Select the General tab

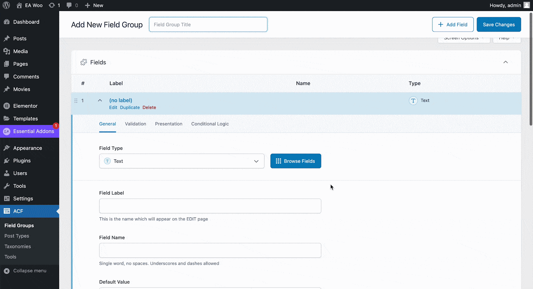(108, 124)
